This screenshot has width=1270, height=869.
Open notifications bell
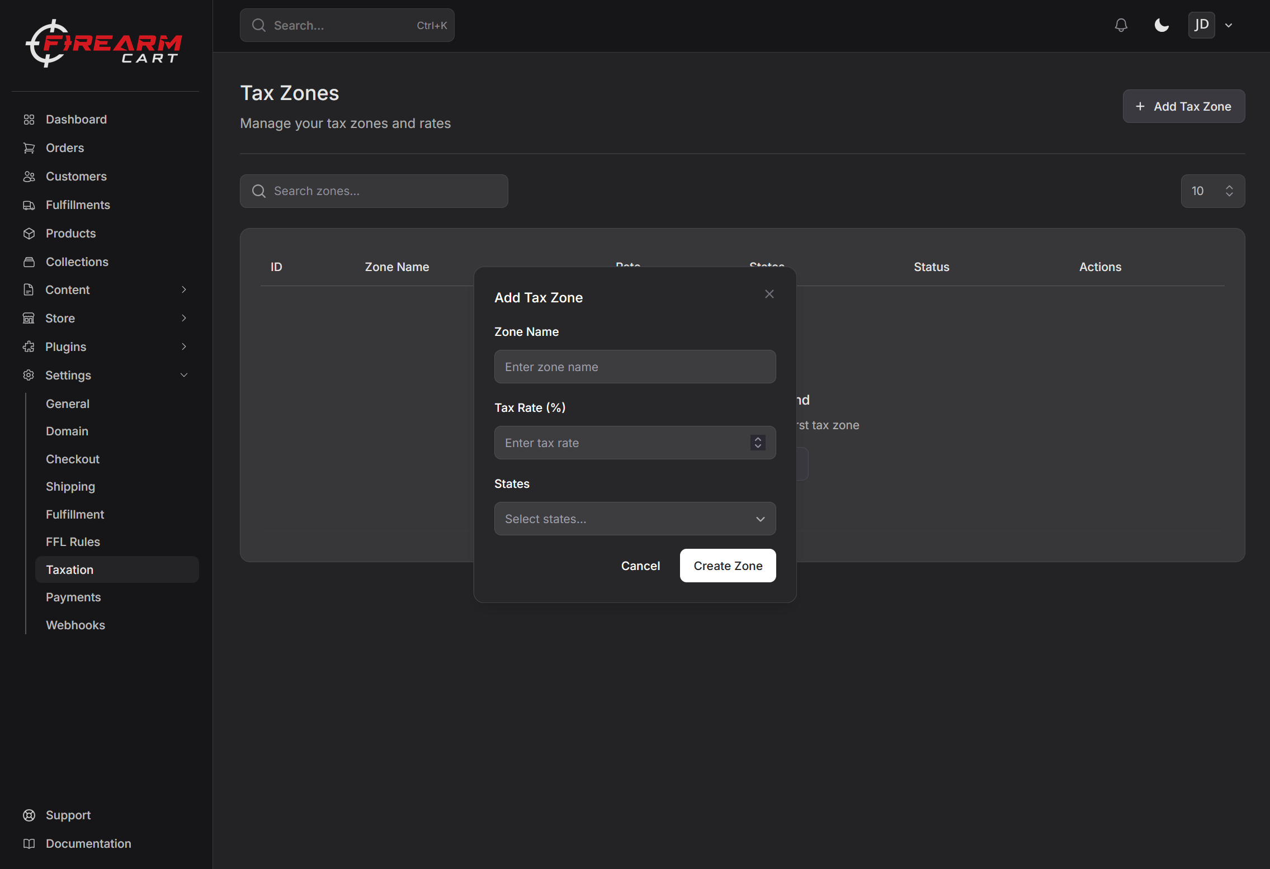pos(1121,25)
